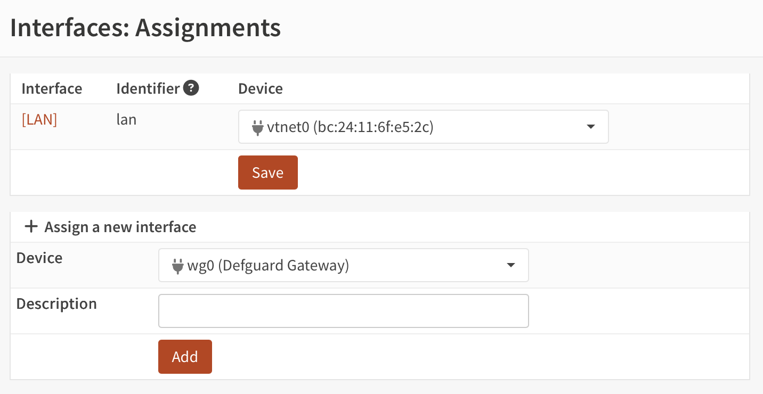Click the plug icon beside vtnet0
The width and height of the screenshot is (763, 394).
(257, 127)
